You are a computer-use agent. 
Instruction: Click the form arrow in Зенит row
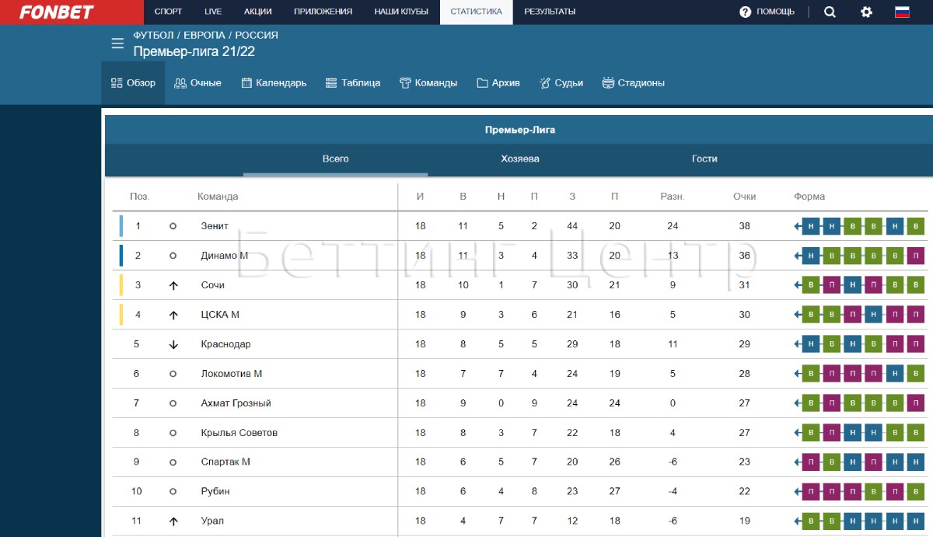pyautogui.click(x=798, y=226)
